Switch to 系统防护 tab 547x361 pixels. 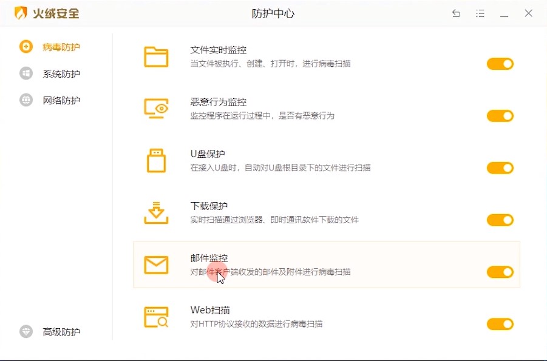(x=61, y=73)
